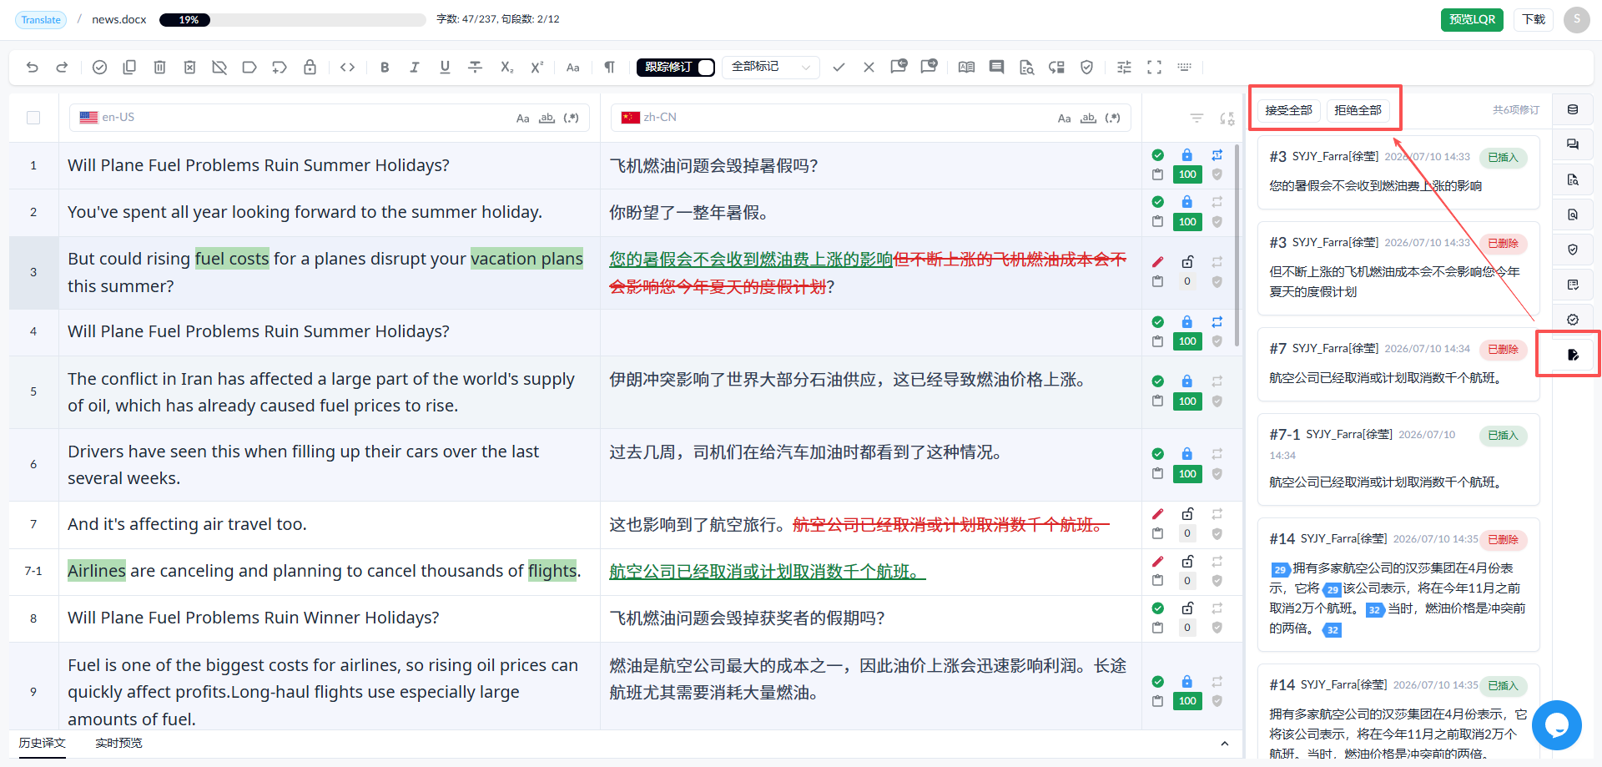This screenshot has width=1602, height=767.
Task: Toggle the lock icon on segment 3
Action: pyautogui.click(x=1187, y=262)
